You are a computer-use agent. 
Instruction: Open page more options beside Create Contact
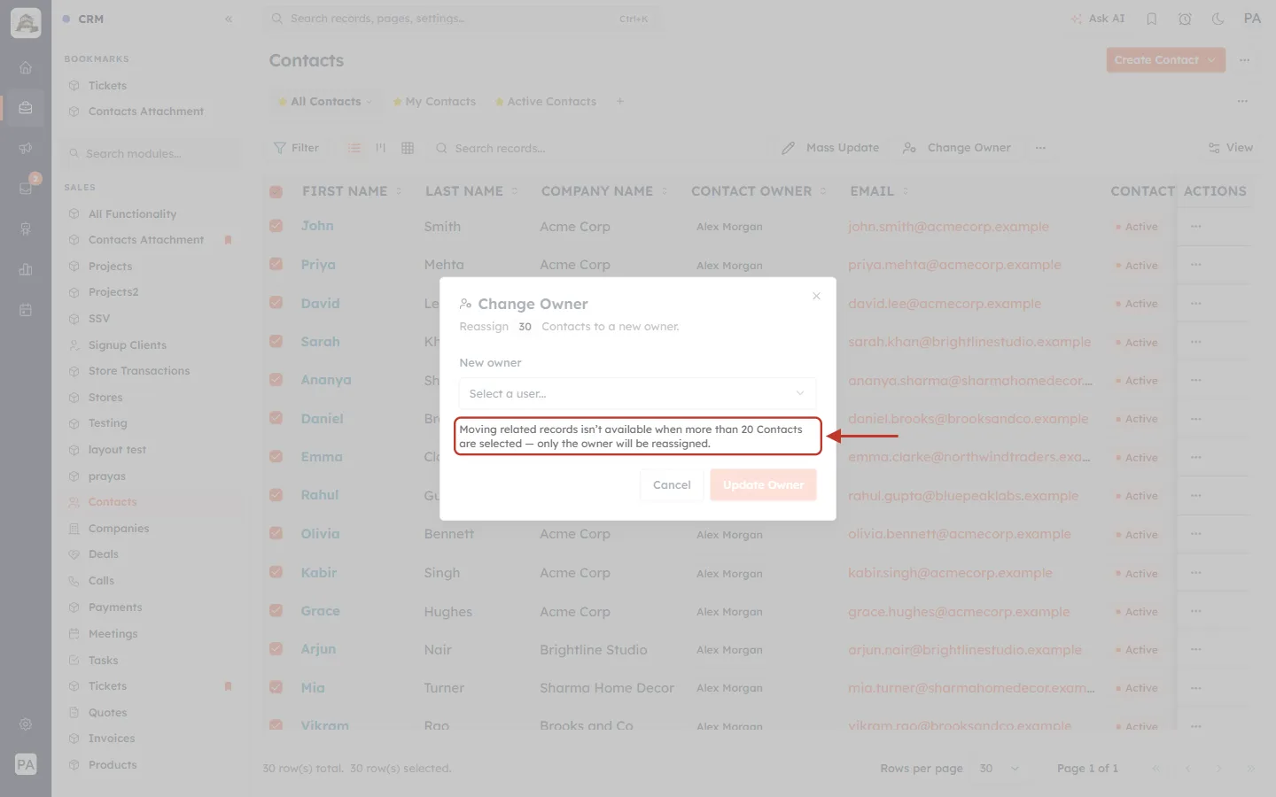1245,60
